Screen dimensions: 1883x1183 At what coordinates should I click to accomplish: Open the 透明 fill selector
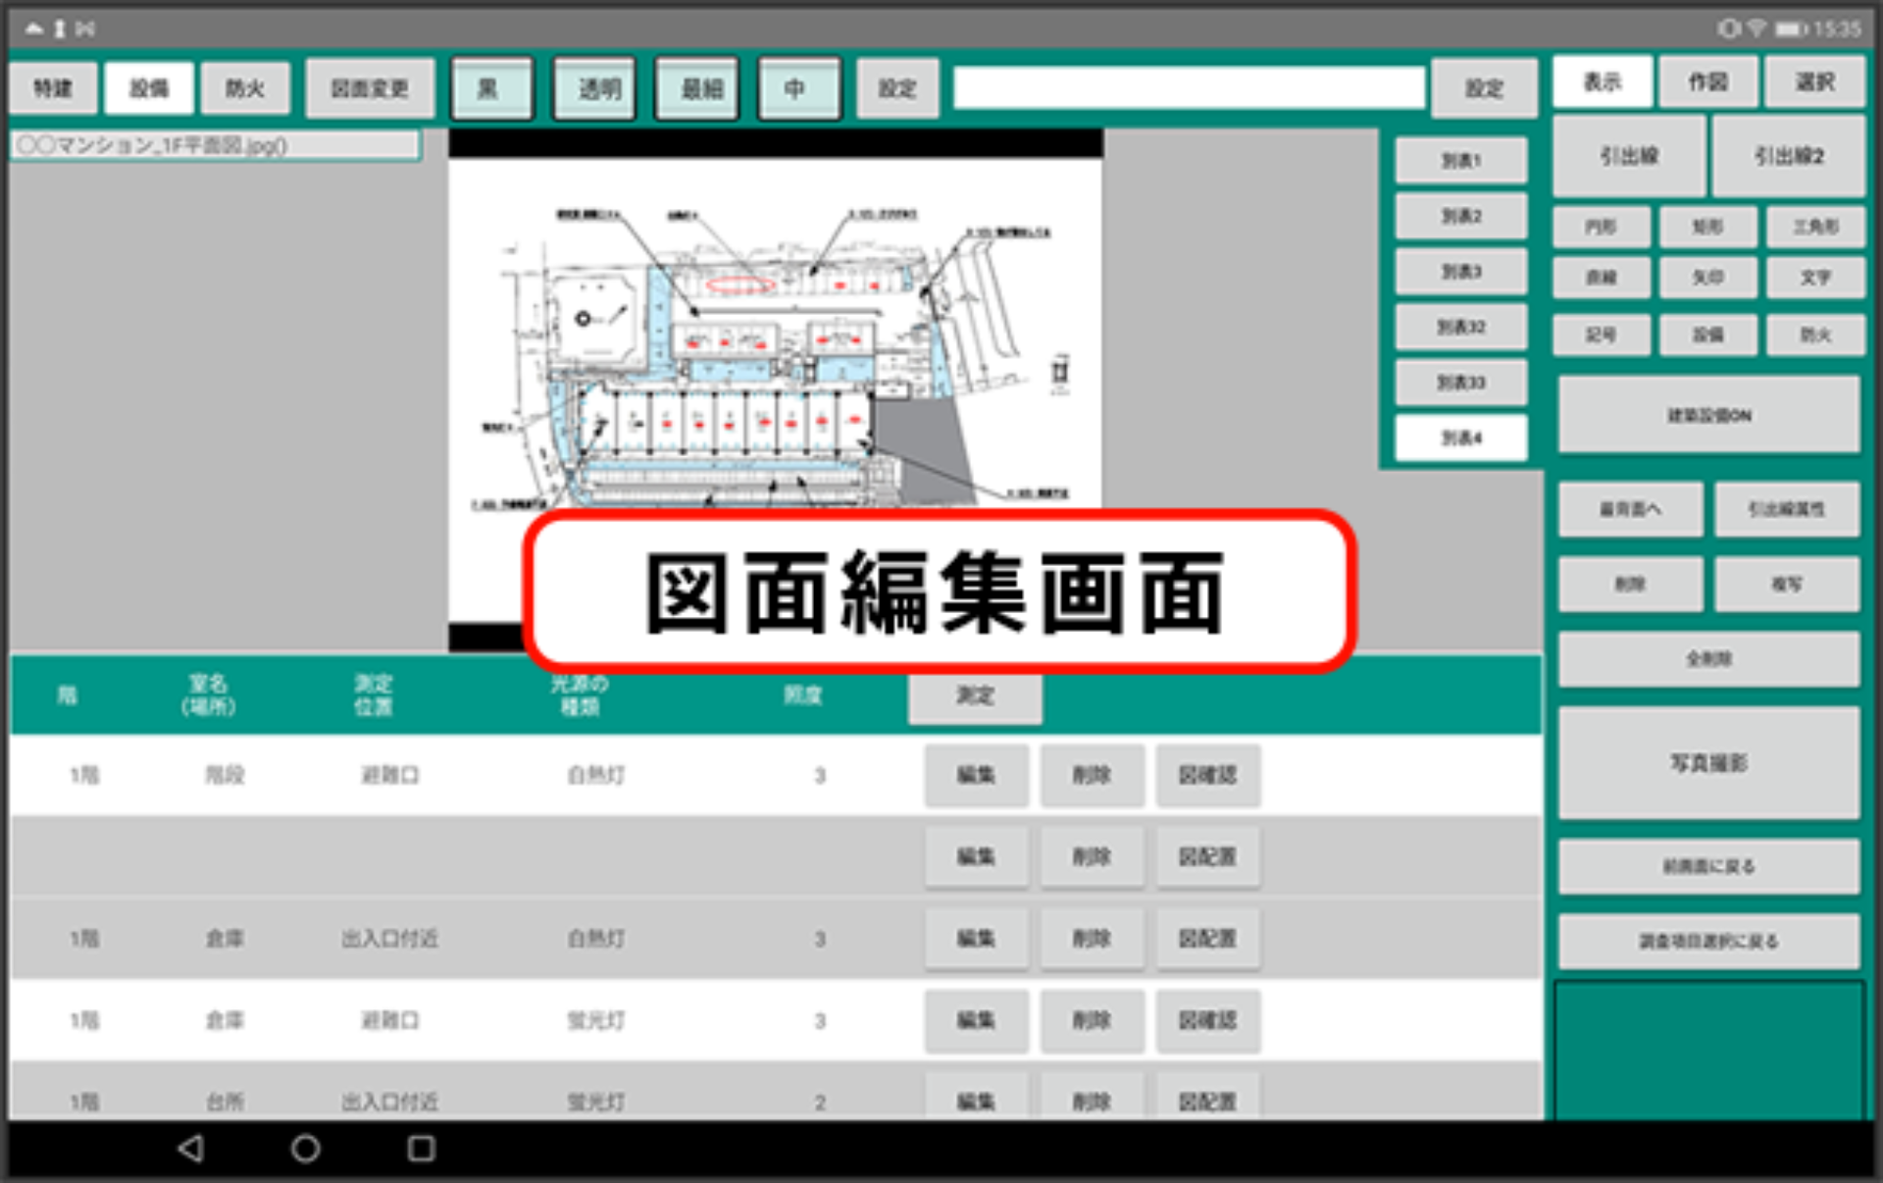coord(595,88)
